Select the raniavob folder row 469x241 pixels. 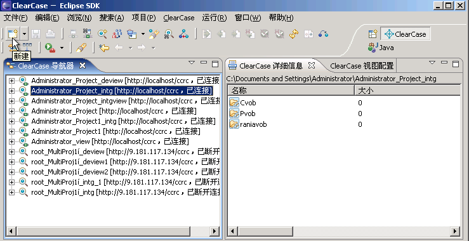tap(248, 124)
